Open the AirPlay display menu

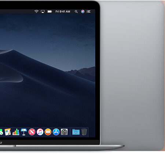(43, 12)
